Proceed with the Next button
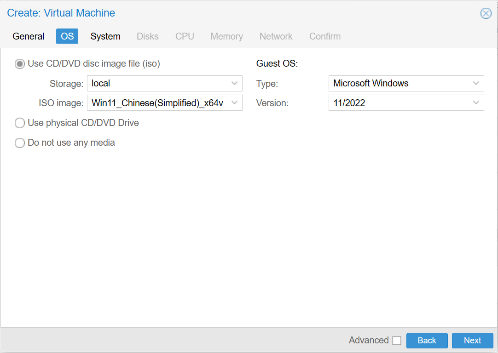This screenshot has width=498, height=353. tap(472, 341)
